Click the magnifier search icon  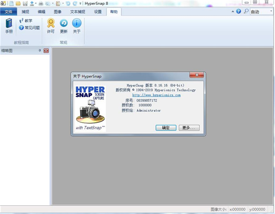246,11
